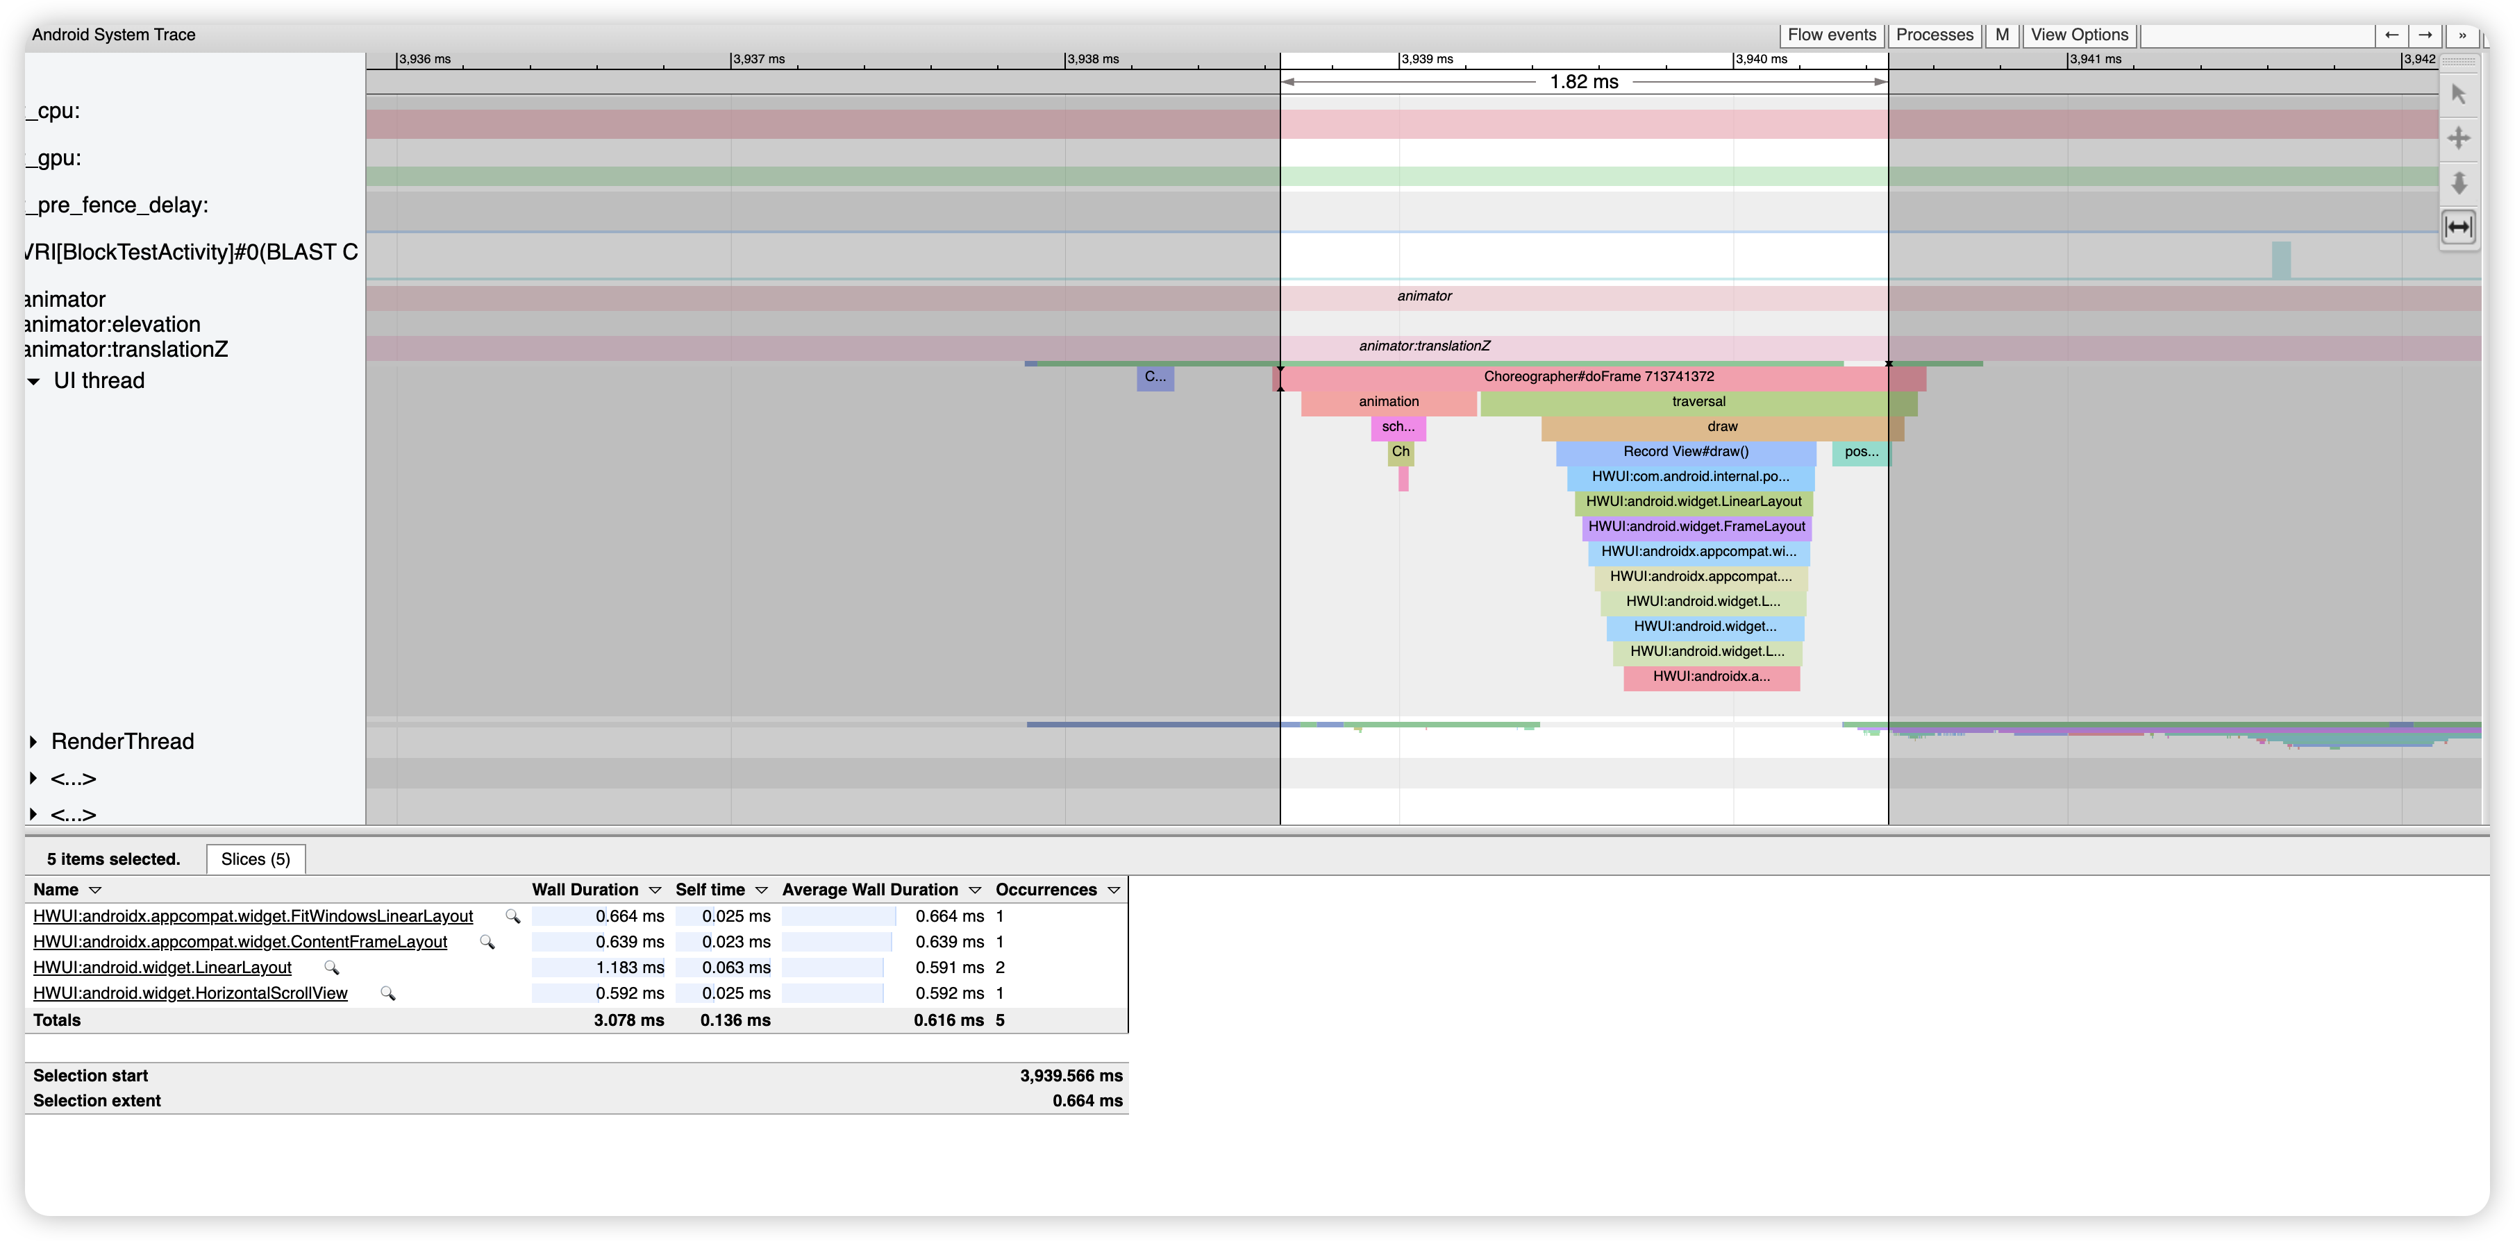
Task: Sort by Wall Duration column arrow
Action: pos(655,890)
